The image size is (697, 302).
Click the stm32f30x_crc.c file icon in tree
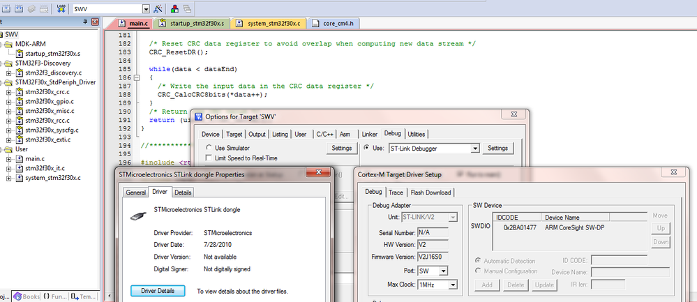[20, 92]
